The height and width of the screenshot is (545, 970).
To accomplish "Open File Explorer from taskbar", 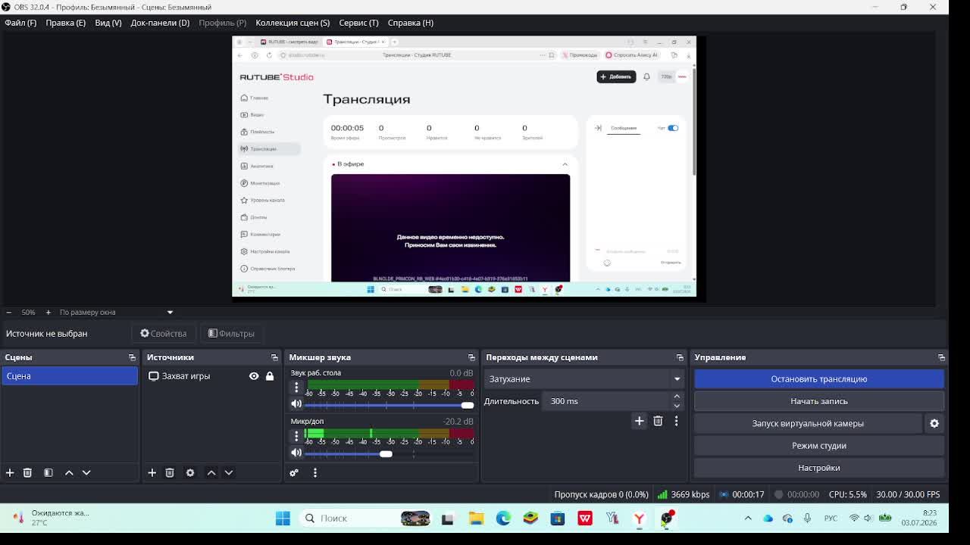I will click(x=476, y=519).
